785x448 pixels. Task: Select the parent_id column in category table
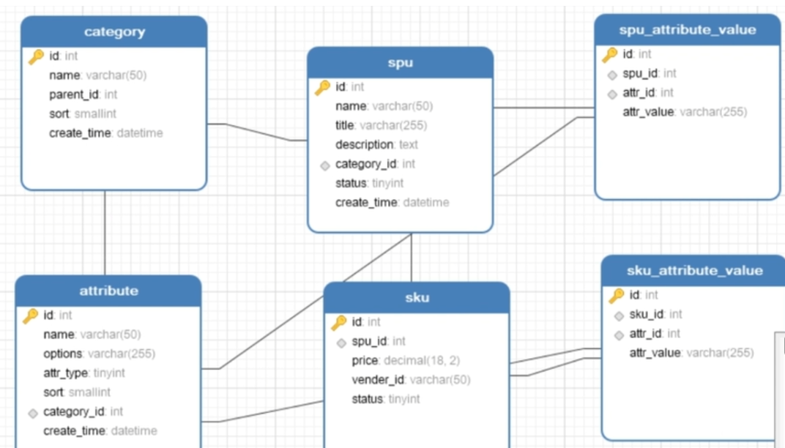(83, 94)
